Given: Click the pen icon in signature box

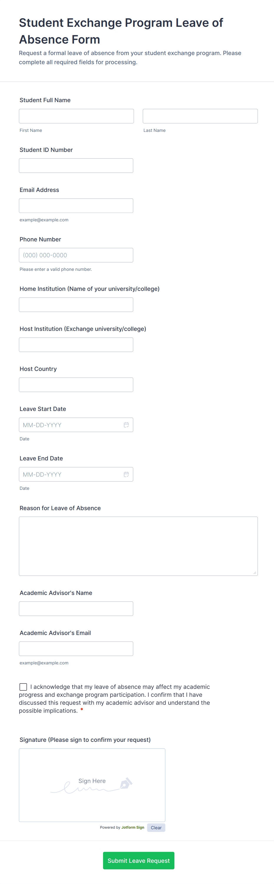Looking at the screenshot, I should pyautogui.click(x=126, y=783).
